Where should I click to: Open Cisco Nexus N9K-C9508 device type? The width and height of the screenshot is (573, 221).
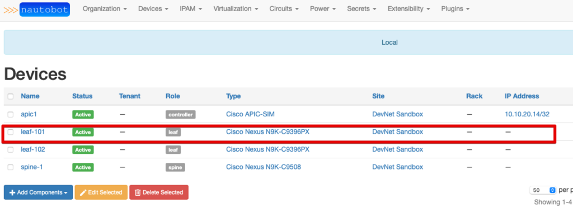[264, 167]
